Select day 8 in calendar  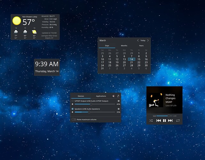(x=139, y=56)
